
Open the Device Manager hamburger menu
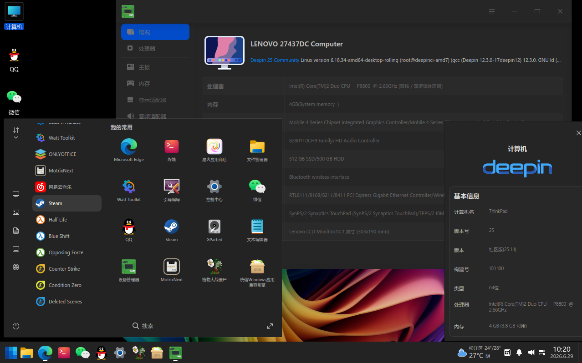[x=491, y=11]
